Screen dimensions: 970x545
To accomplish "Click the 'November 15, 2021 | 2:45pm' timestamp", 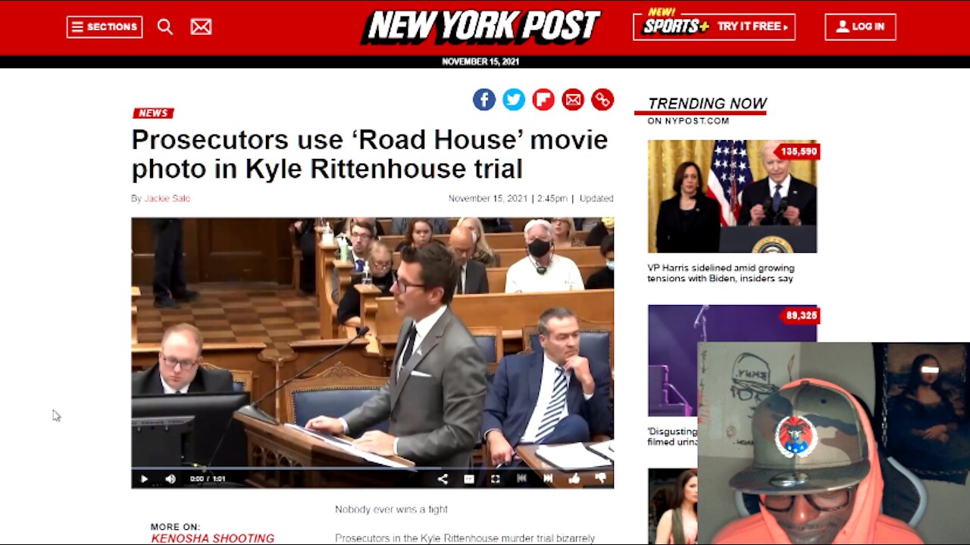I will point(508,198).
